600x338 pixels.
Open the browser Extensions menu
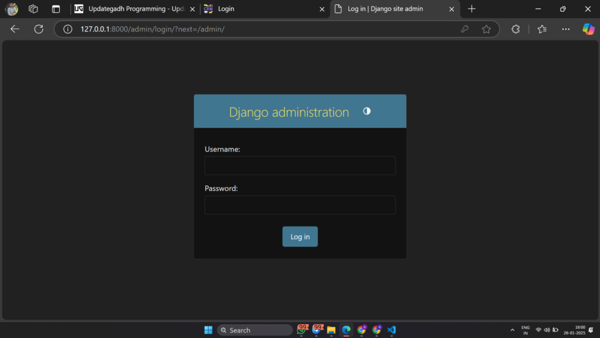click(516, 29)
